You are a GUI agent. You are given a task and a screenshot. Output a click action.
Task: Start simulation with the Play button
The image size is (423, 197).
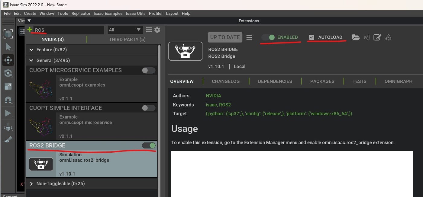pyautogui.click(x=8, y=113)
